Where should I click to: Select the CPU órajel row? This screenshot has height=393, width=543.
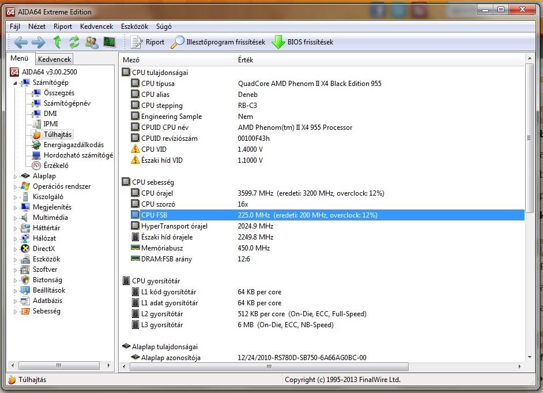(327, 193)
